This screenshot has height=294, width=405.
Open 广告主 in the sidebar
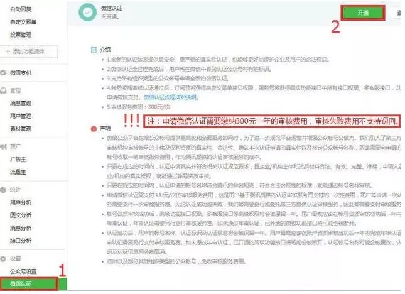pyautogui.click(x=18, y=160)
